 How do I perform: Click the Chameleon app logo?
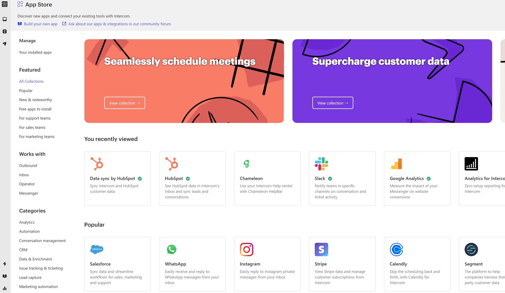coord(246,164)
